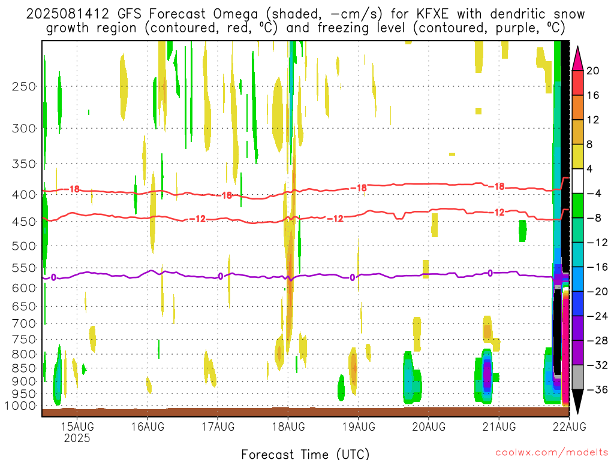Viewport: 614px width, 460px height.
Task: Click the gray colorbar swatch between -32 and -36
Action: point(578,377)
